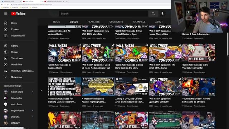Click the Will it Kill playlist icon
Image resolution: width=229 pixels, height=129 pixels.
[x=6, y=71]
